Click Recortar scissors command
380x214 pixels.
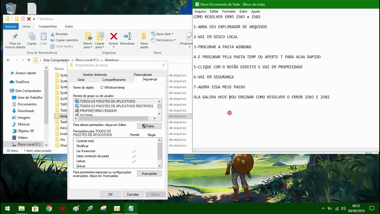(59, 34)
